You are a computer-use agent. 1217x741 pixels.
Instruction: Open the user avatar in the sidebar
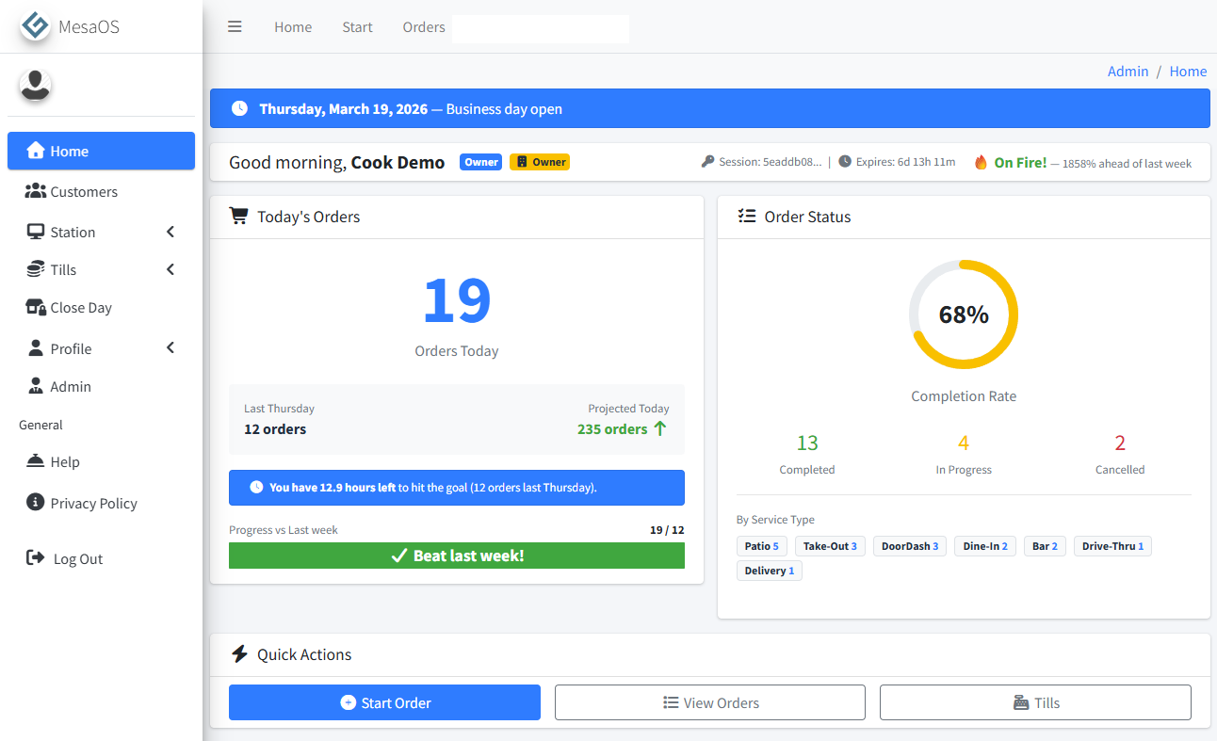(35, 86)
